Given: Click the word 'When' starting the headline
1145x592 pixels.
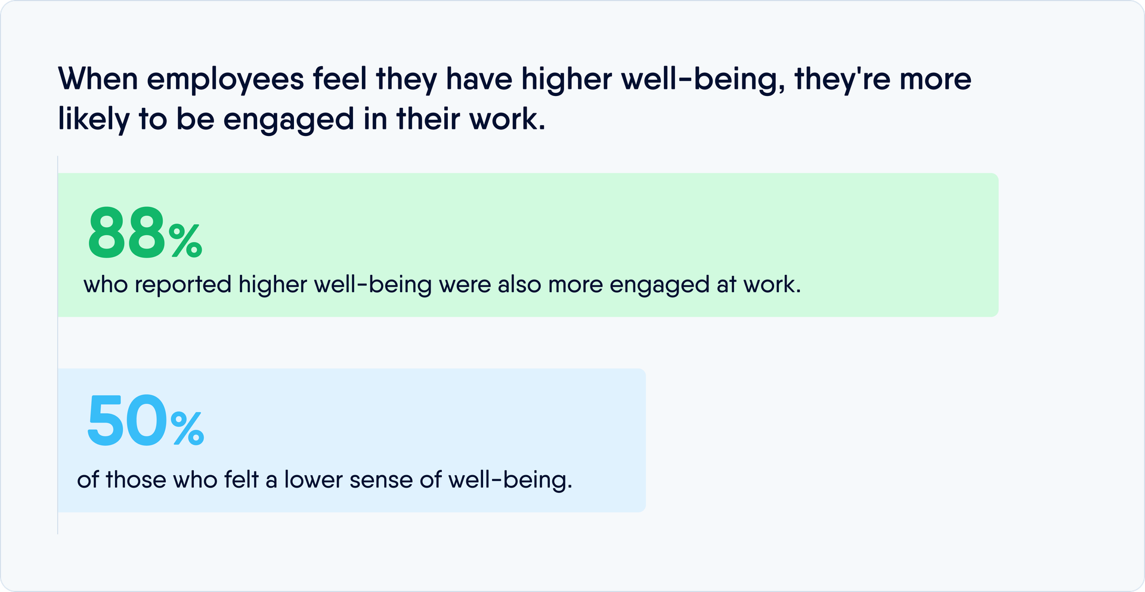Looking at the screenshot, I should pos(98,79).
